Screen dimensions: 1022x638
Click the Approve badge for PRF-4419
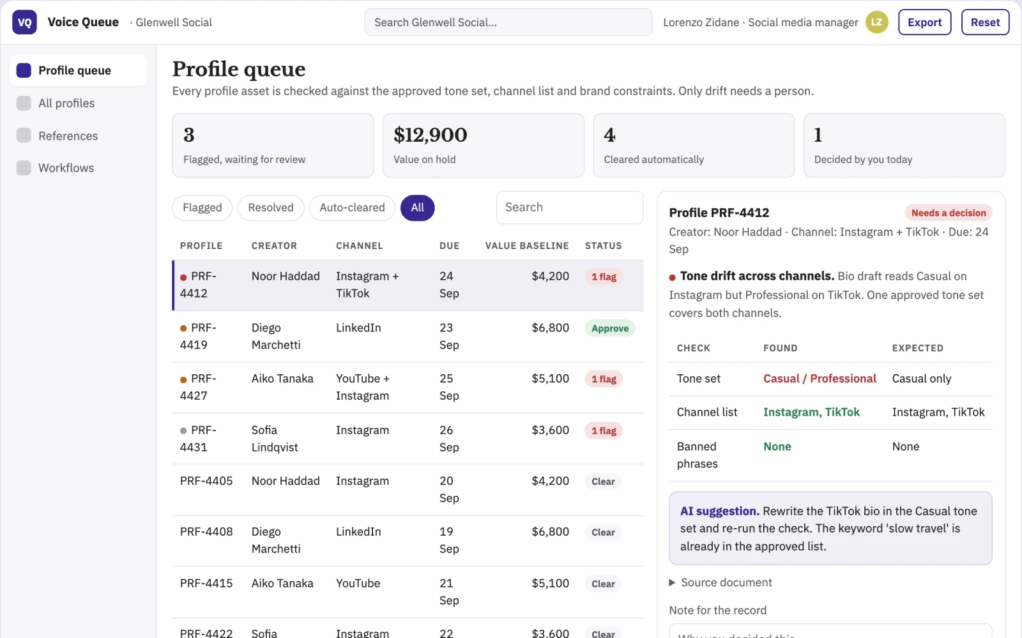(609, 328)
